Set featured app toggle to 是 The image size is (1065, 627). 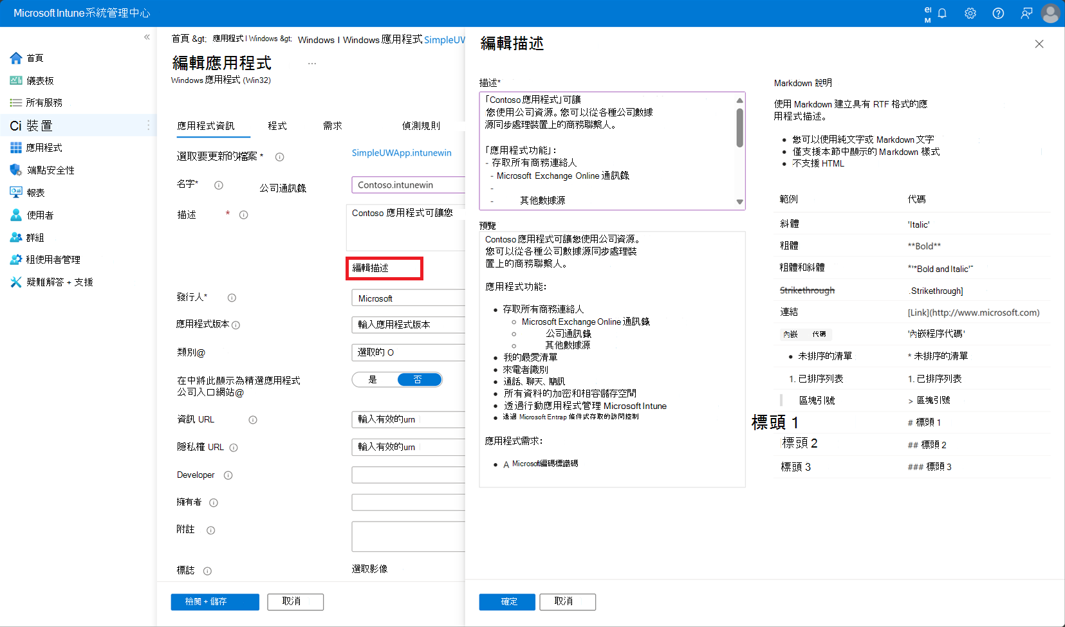coord(373,379)
